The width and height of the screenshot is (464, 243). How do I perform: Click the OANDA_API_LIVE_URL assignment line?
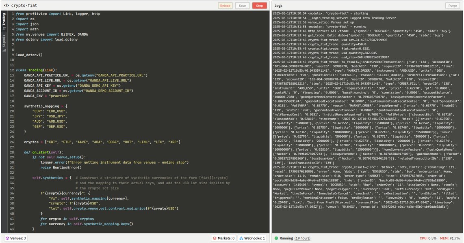click(78, 81)
